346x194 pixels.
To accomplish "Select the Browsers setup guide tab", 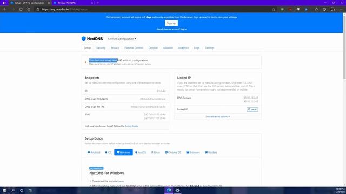I will click(193, 152).
